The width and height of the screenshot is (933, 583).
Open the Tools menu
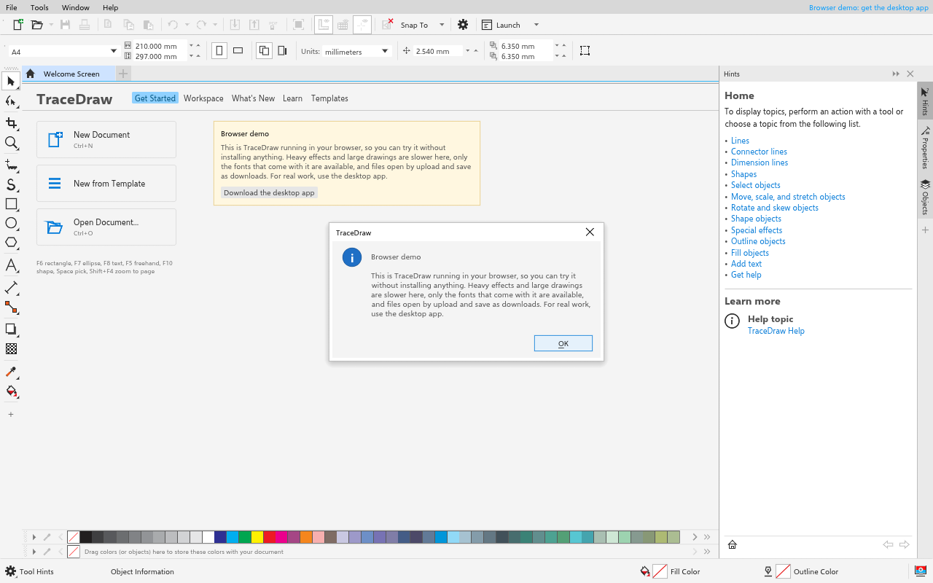click(x=39, y=7)
